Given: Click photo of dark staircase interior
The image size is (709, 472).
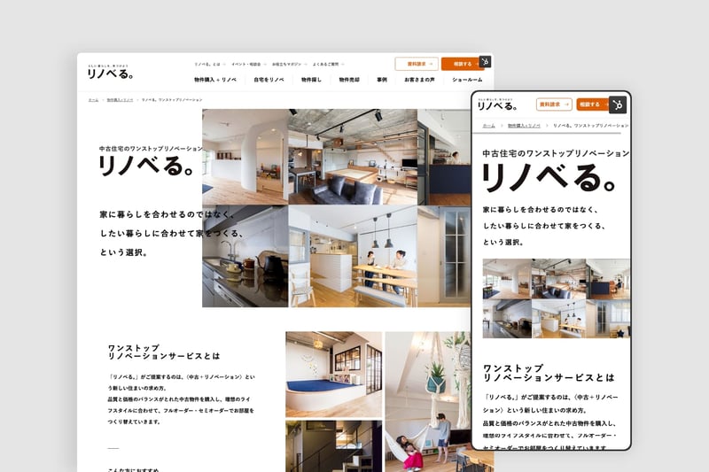Looking at the screenshot, I should click(334, 446).
